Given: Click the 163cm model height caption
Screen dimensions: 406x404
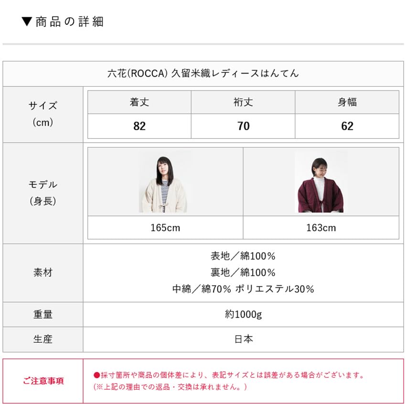Looking at the screenshot, I should point(321,228).
